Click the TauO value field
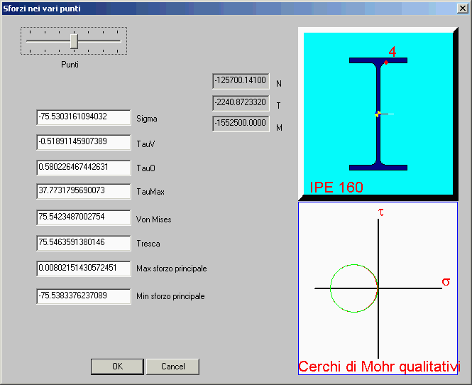Viewport: 472px width, 385px height. [x=84, y=167]
